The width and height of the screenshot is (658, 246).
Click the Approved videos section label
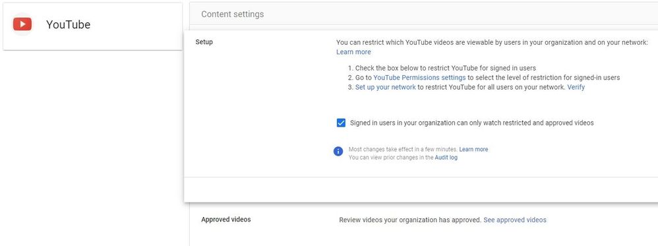[x=225, y=220]
